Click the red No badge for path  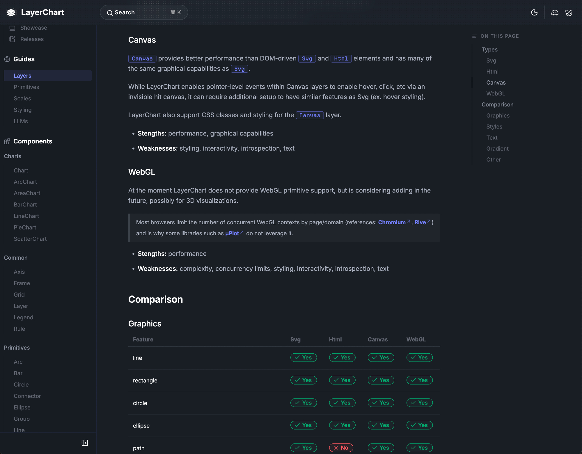(341, 448)
